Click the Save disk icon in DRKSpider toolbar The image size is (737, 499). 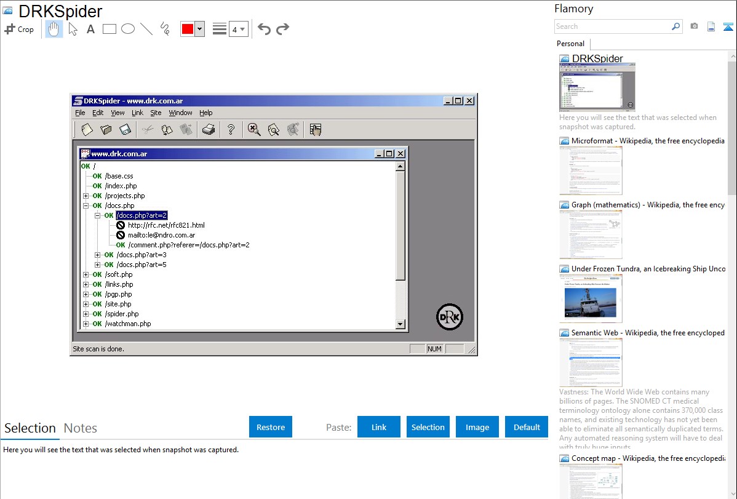point(125,130)
